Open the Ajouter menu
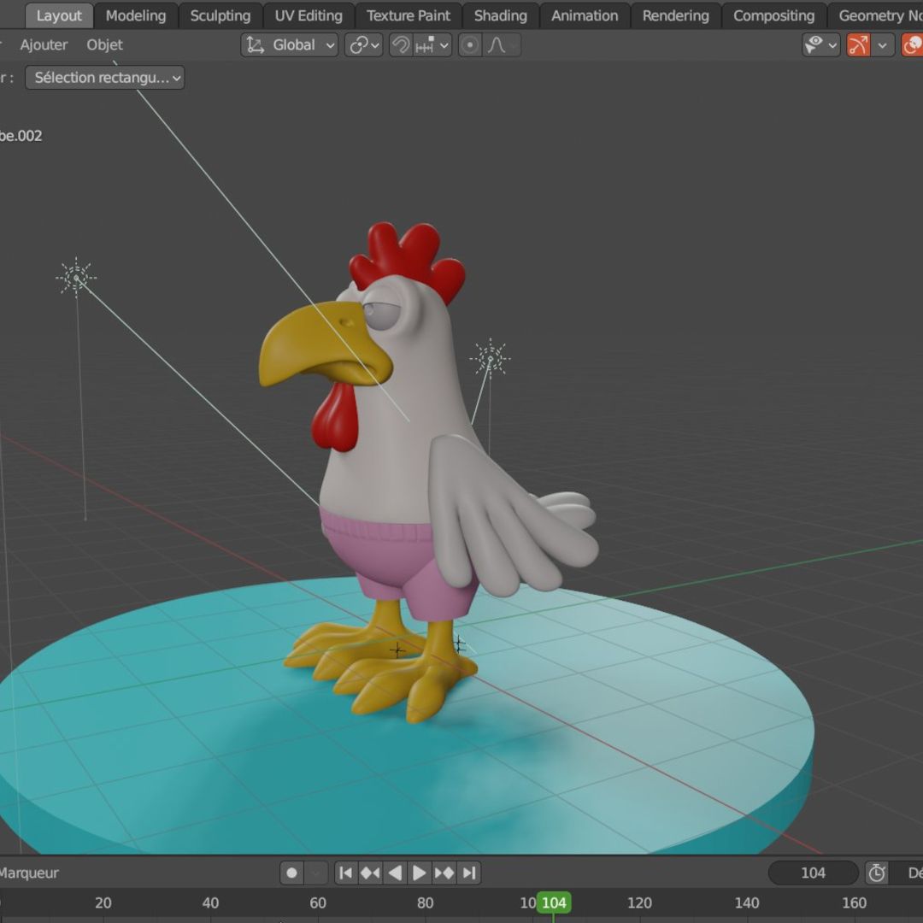The height and width of the screenshot is (923, 923). coord(44,44)
